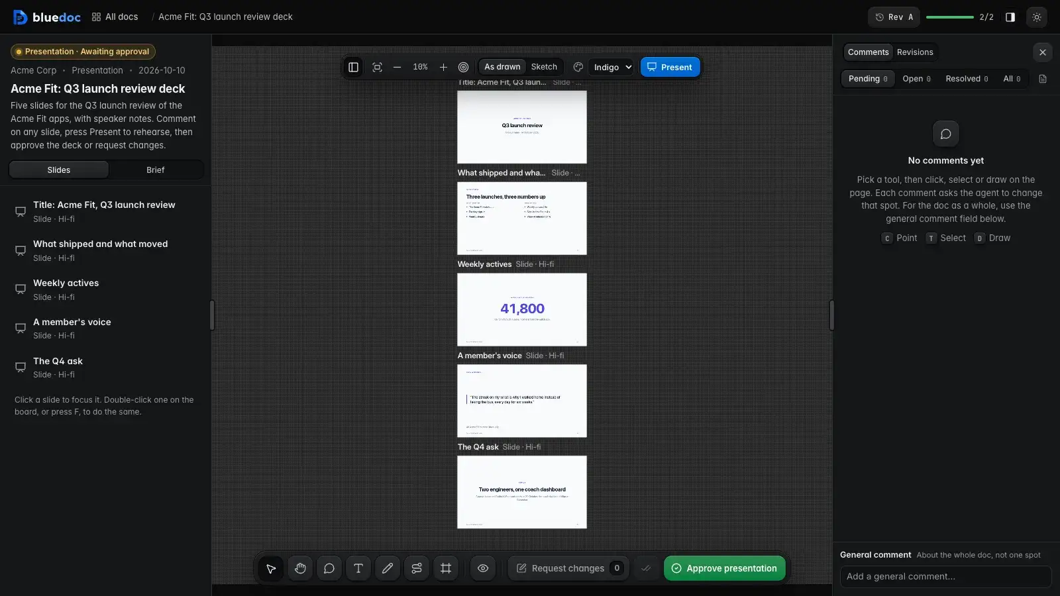Click the target focus icon
The image size is (1060, 596).
[x=464, y=67]
